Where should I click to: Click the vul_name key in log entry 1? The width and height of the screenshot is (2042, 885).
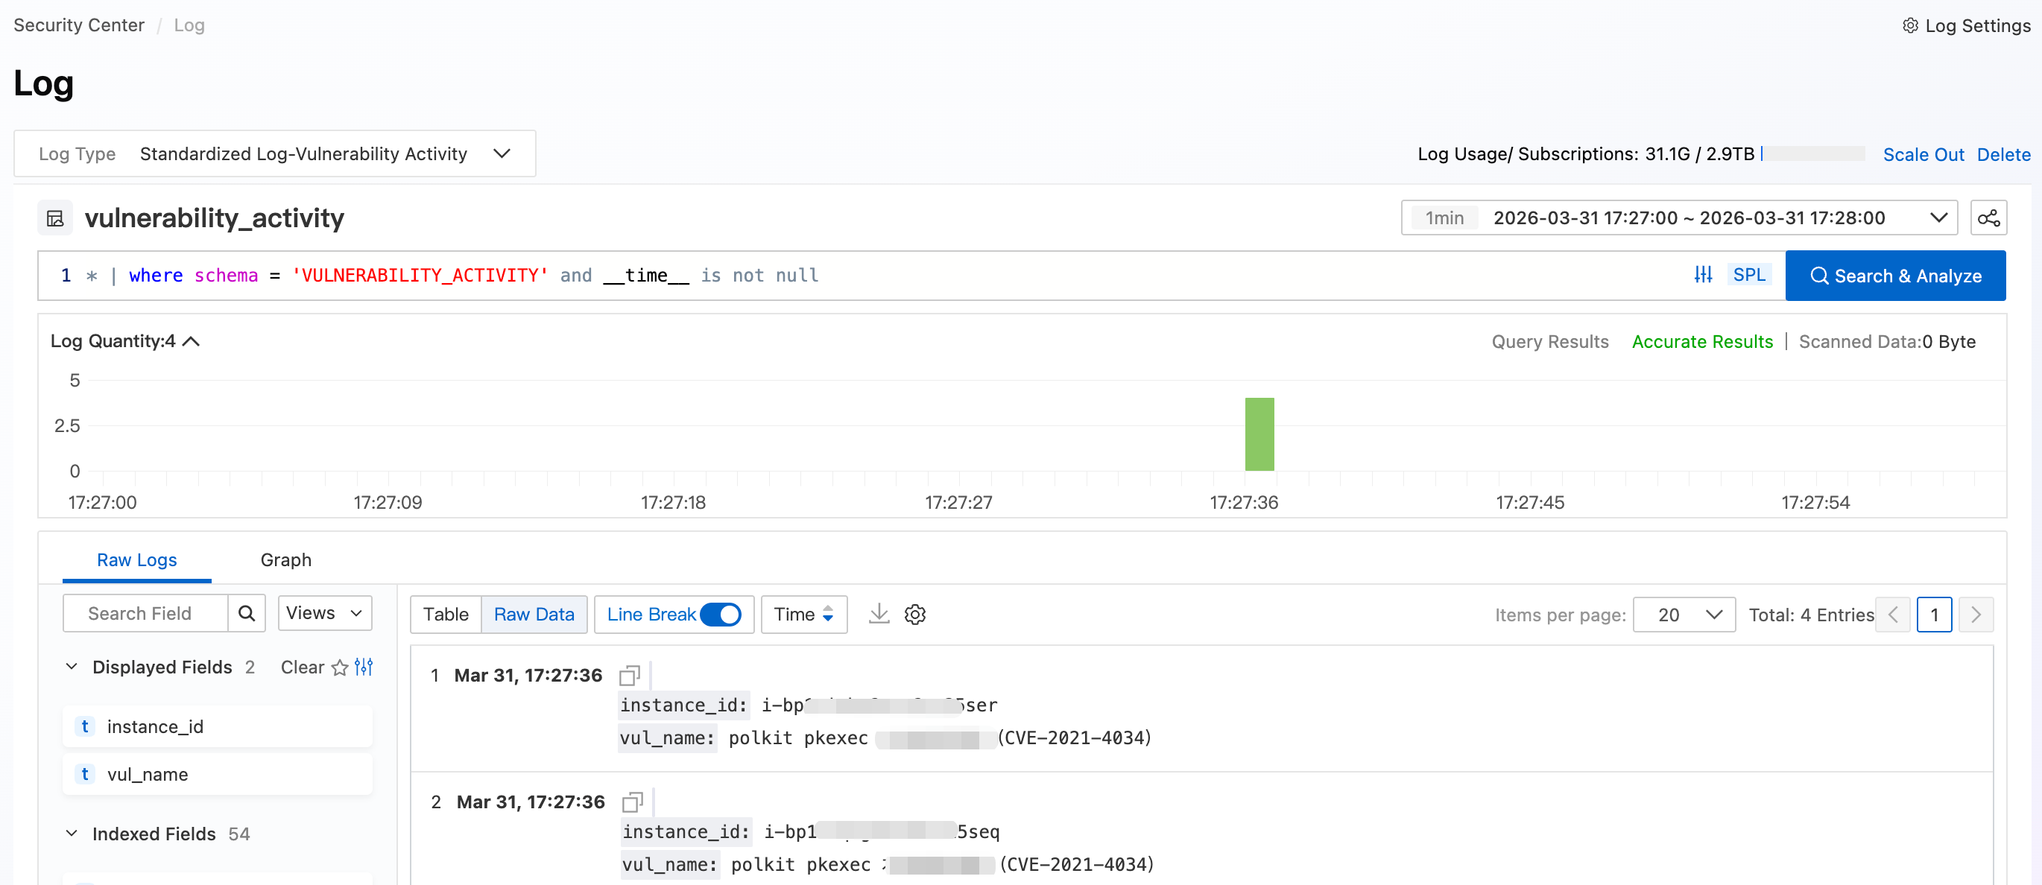667,737
